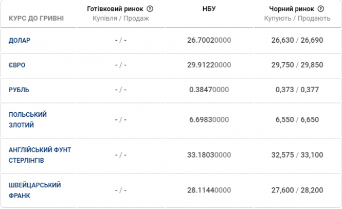Select NBU euro rate 29.9122

(x=209, y=65)
